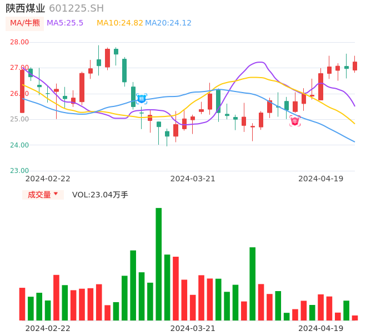Click the 28.00 price axis label

click(x=20, y=42)
